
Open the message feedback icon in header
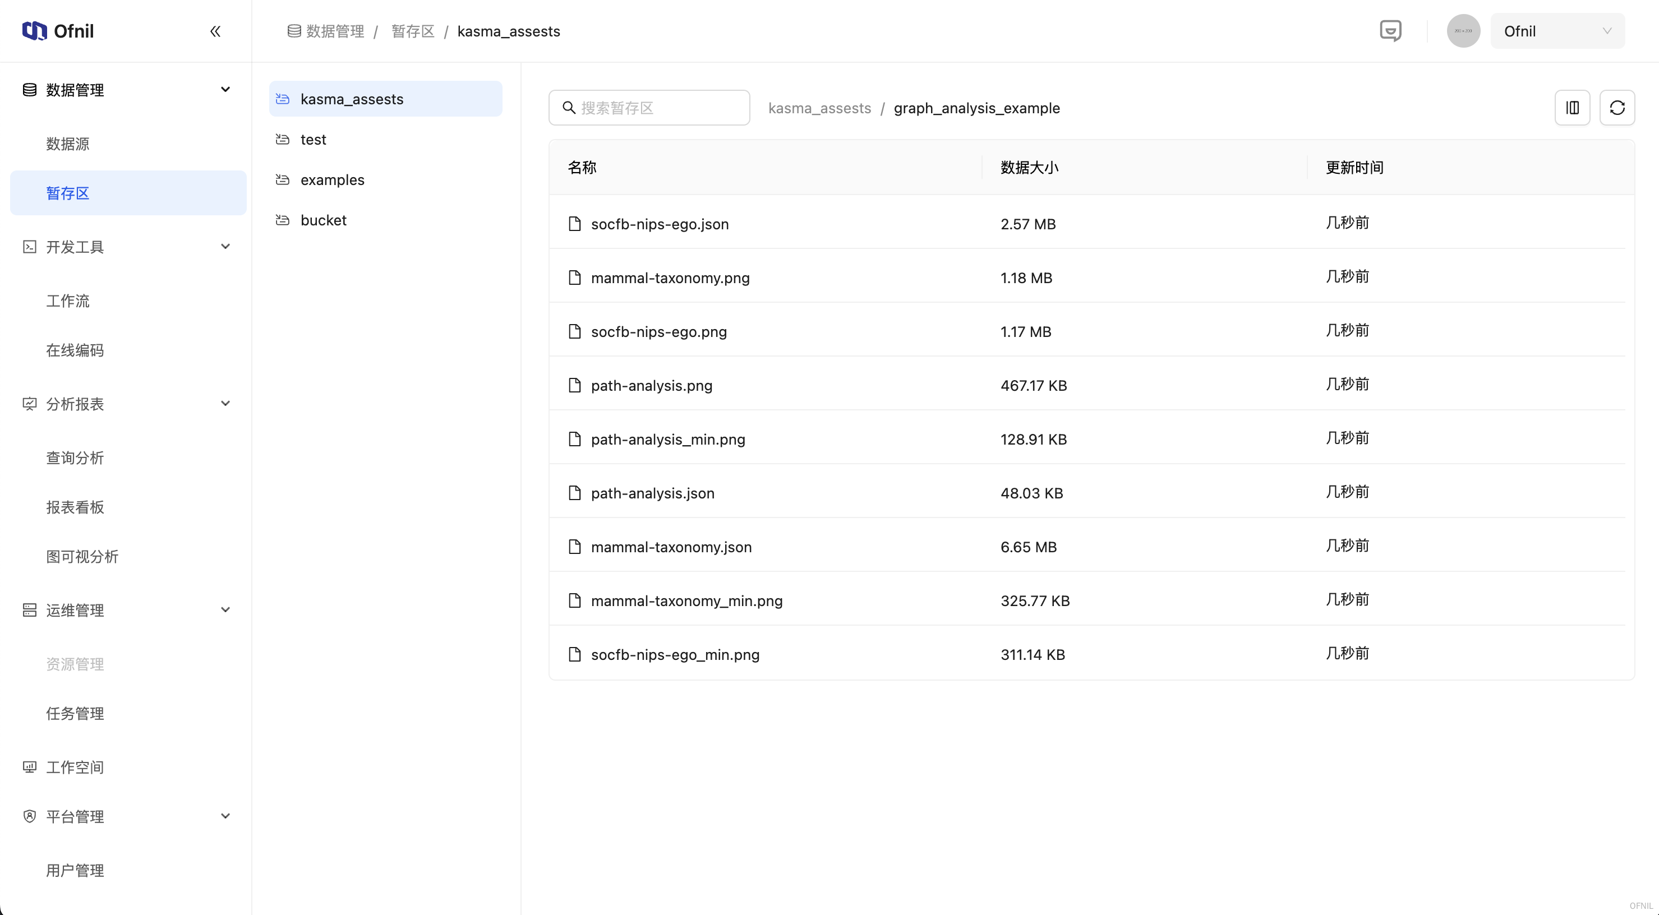(x=1390, y=31)
